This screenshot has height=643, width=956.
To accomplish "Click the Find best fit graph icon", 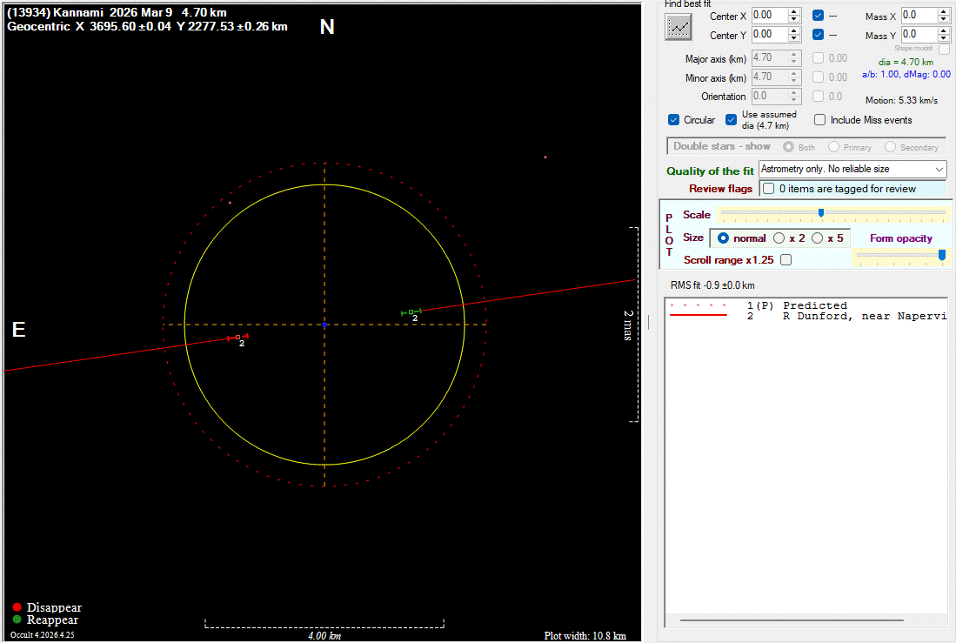I will pyautogui.click(x=679, y=26).
